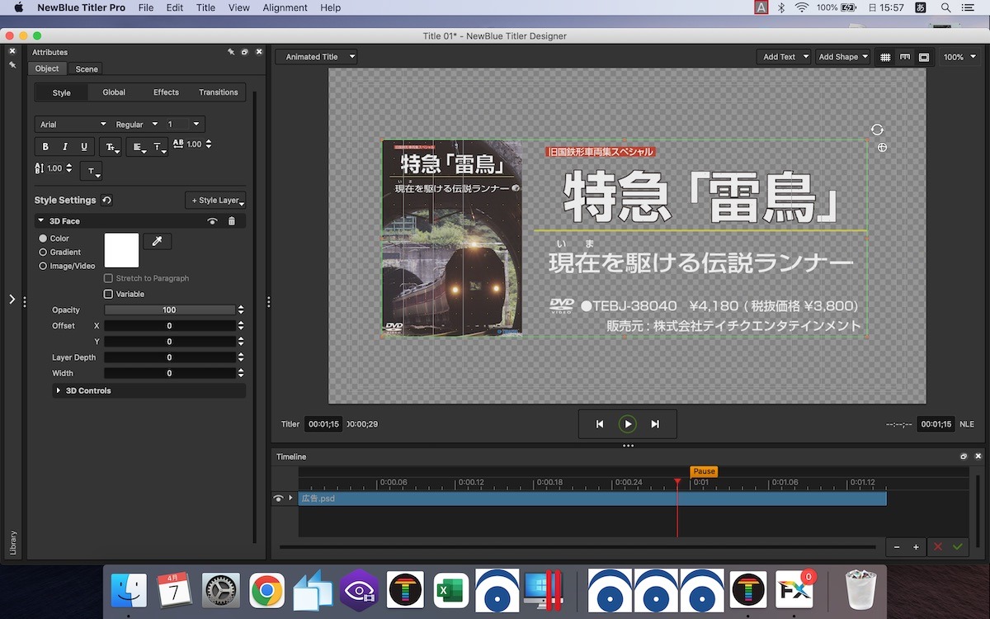Enable the Stretch to Paragraph checkbox
This screenshot has width=990, height=619.
[108, 279]
